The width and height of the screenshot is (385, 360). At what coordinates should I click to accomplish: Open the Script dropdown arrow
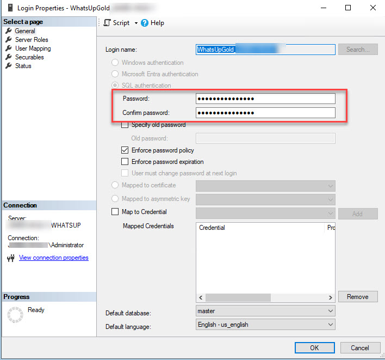(136, 23)
